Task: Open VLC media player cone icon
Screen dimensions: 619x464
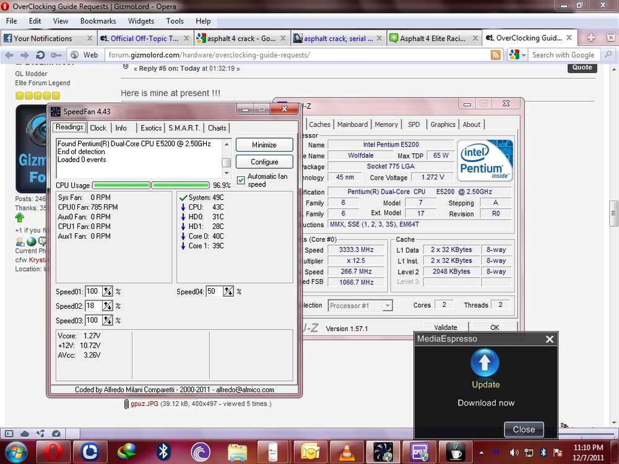Action: point(346,452)
